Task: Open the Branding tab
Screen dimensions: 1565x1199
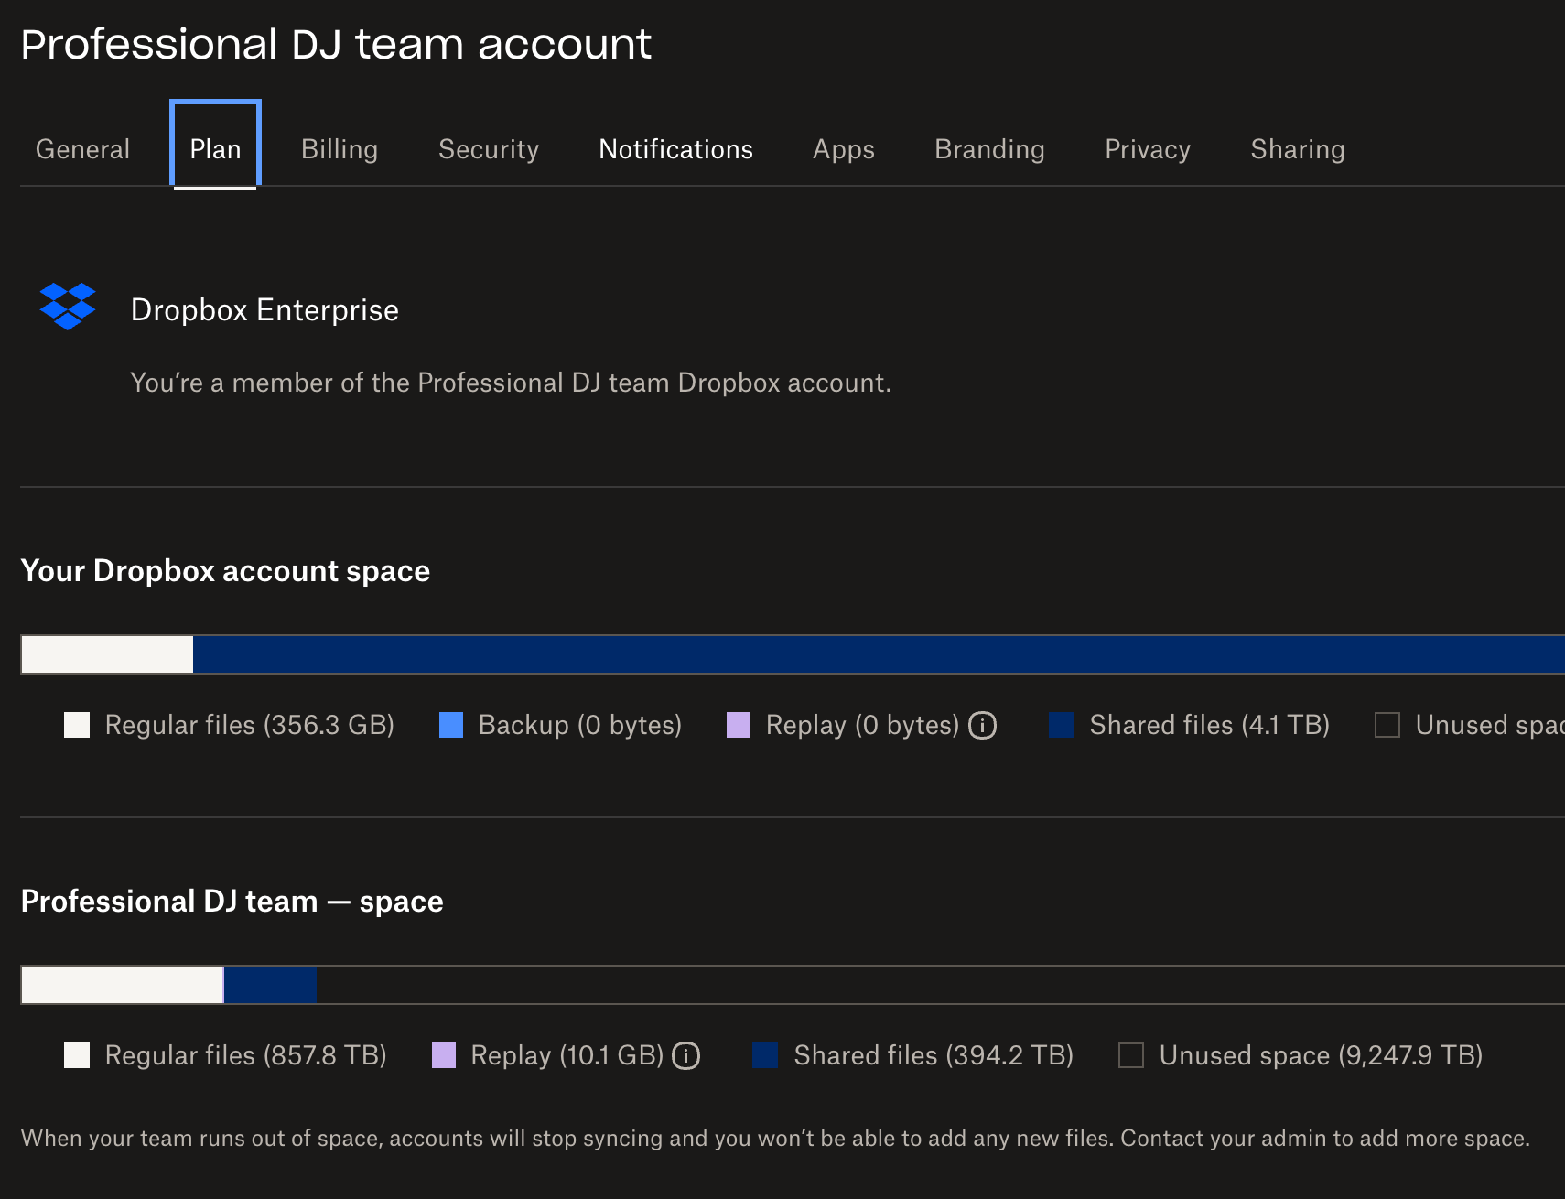Action: pyautogui.click(x=989, y=149)
